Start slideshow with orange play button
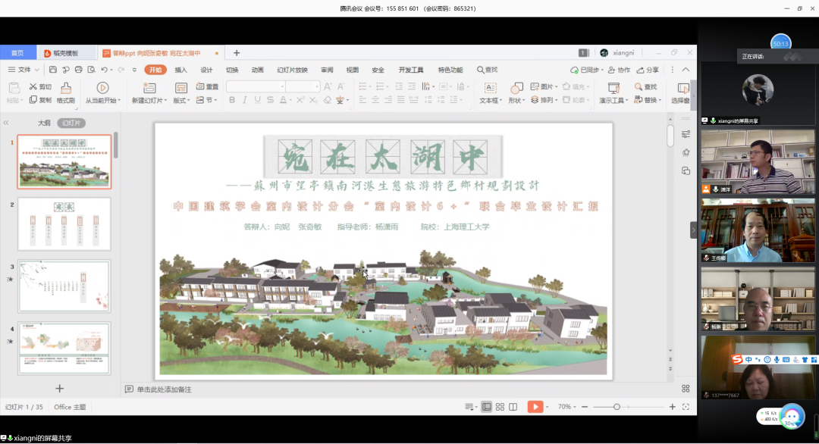The height and width of the screenshot is (444, 819). tap(535, 407)
